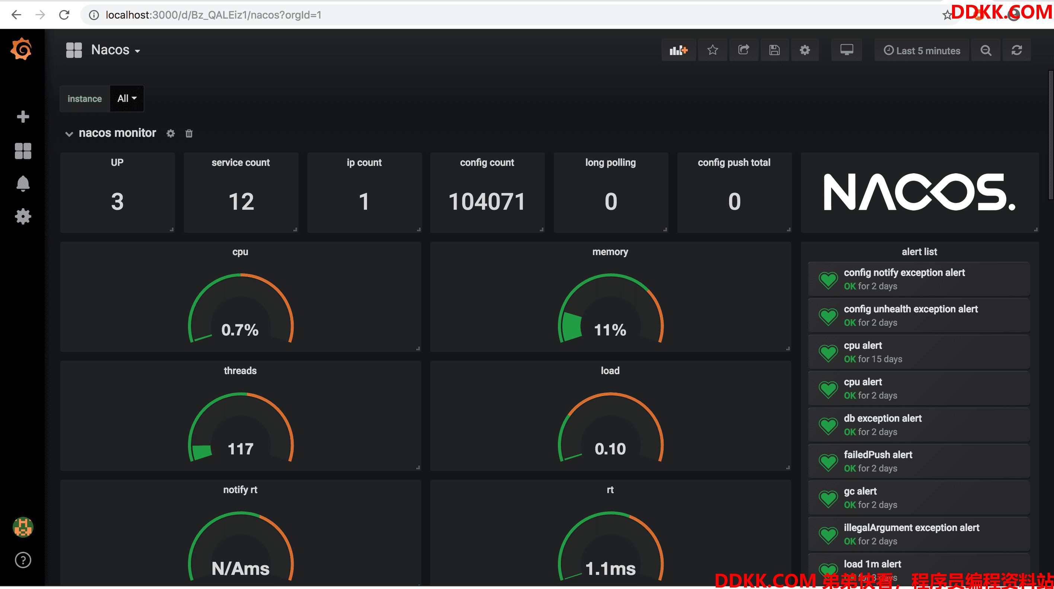
Task: Click the threads gauge 117
Action: coord(240,428)
